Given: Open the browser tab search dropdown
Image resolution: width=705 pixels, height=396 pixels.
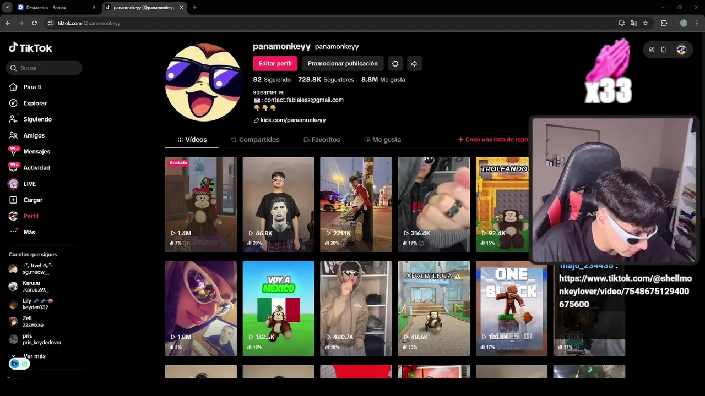Looking at the screenshot, I should pos(7,8).
